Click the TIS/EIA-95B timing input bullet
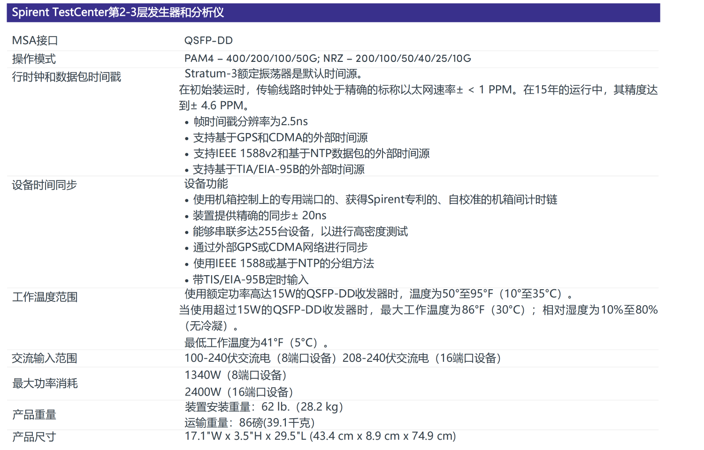The height and width of the screenshot is (450, 704). tap(251, 280)
